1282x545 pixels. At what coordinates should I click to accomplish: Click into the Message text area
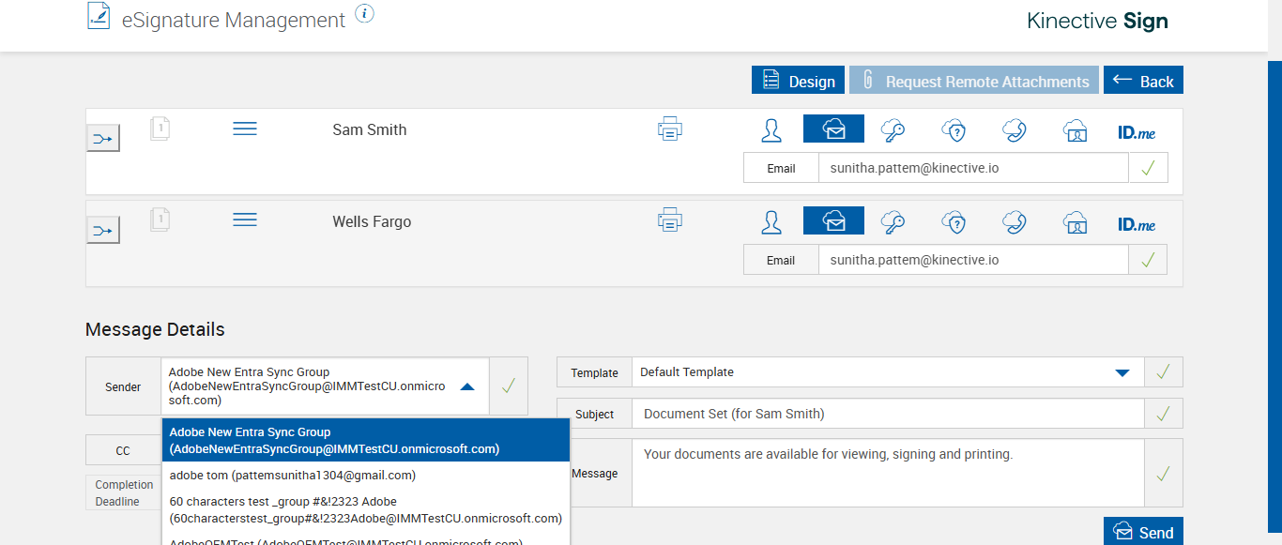pos(888,473)
